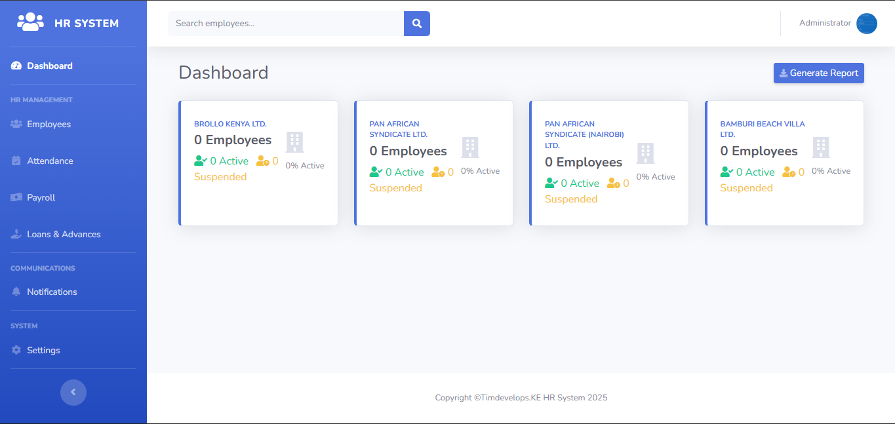Click the green Active-employee icon on Bamburi card
Viewport: 895px width, 424px height.
click(725, 171)
